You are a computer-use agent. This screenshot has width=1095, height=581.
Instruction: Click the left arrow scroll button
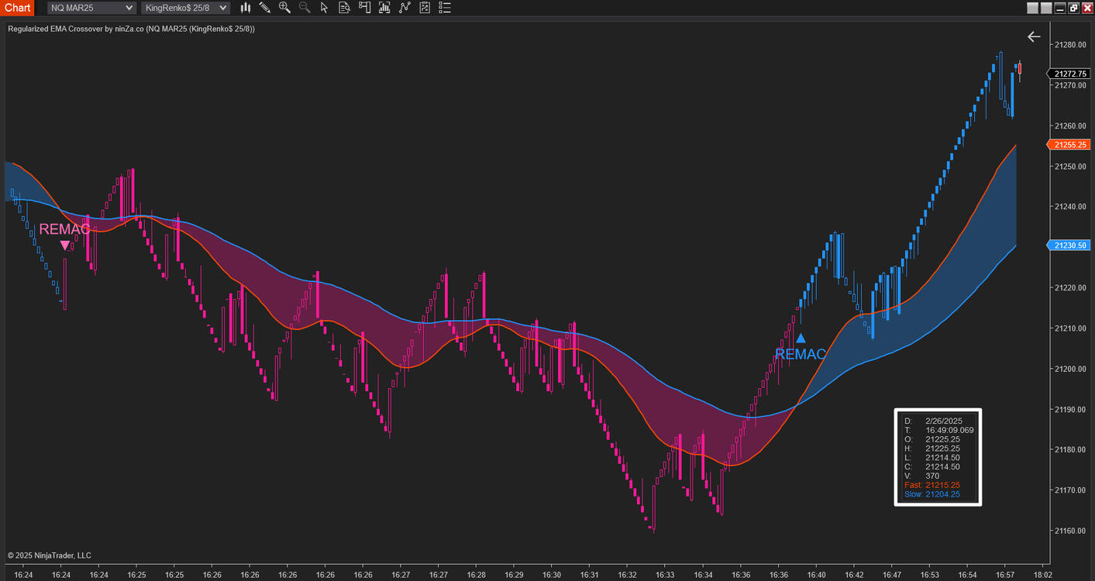[1034, 36]
